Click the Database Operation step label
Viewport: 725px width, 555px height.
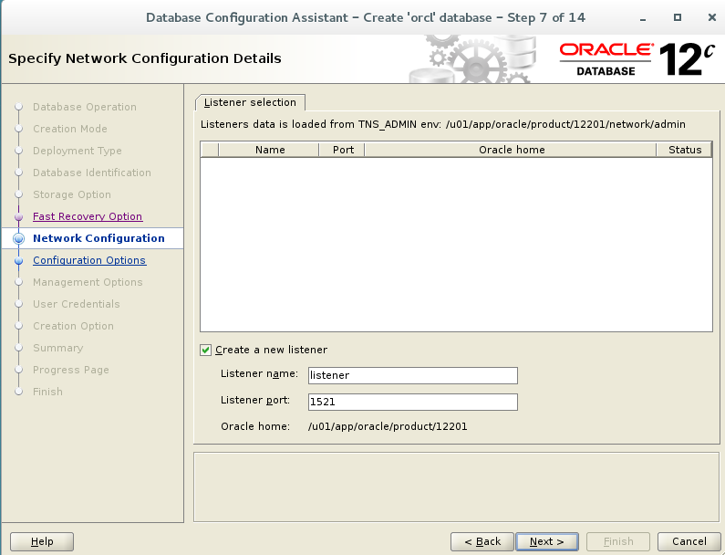(x=85, y=107)
